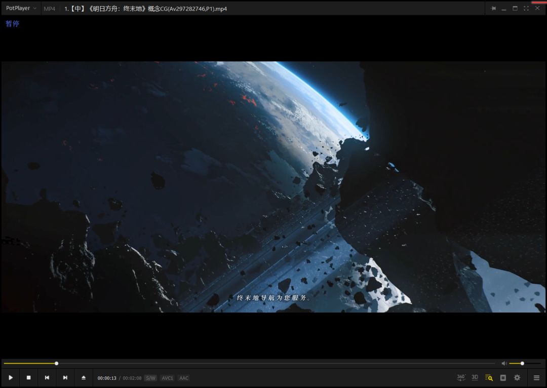Viewport: 547px width, 388px height.
Task: Click the AVC1 video codec label
Action: click(x=167, y=378)
